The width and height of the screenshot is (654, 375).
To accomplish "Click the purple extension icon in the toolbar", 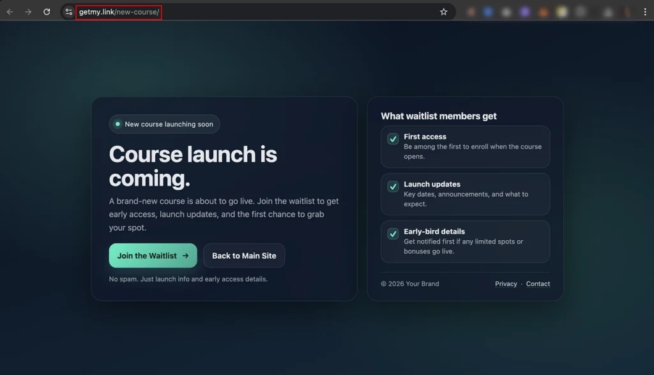I will 524,11.
